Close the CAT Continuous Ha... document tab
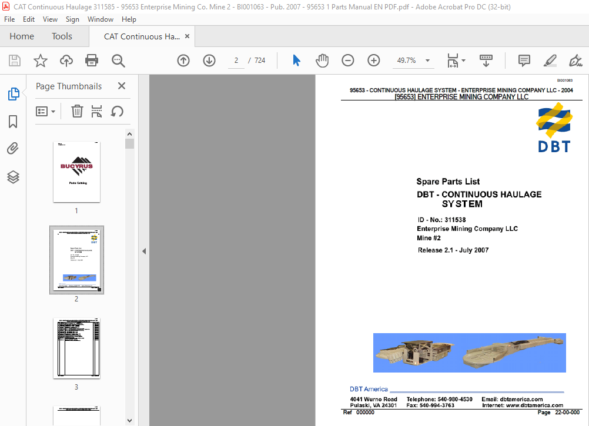 click(187, 36)
